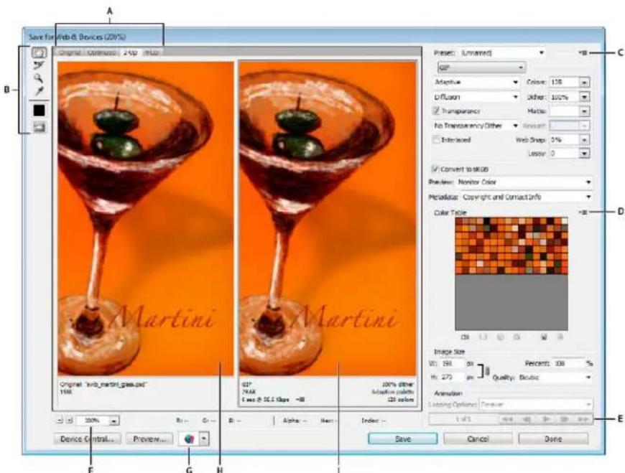The image size is (625, 473).
Task: Click the third icon under the color table
Action: coord(500,337)
